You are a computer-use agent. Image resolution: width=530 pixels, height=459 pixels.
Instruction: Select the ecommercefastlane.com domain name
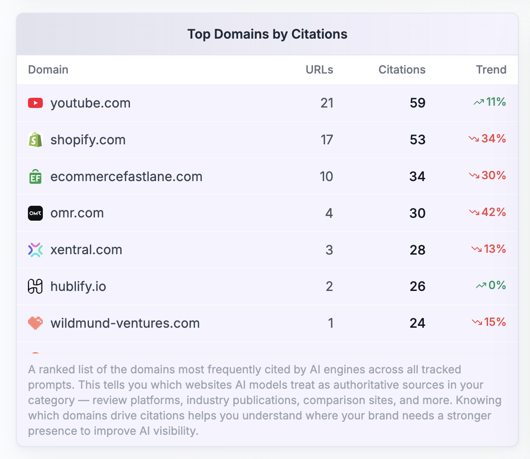pos(126,176)
